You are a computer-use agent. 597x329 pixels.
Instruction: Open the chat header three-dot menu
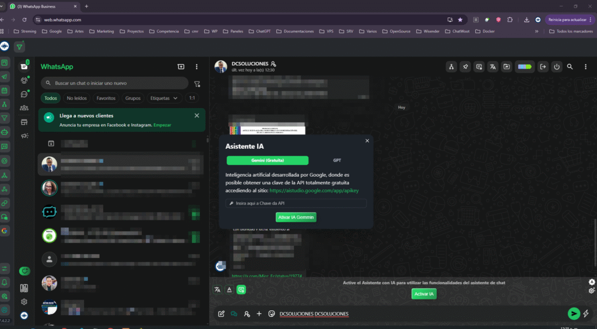(585, 67)
